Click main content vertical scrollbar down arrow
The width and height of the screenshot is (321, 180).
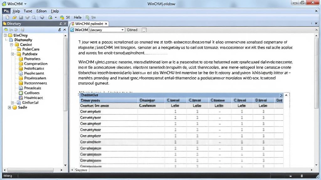[x=316, y=165]
